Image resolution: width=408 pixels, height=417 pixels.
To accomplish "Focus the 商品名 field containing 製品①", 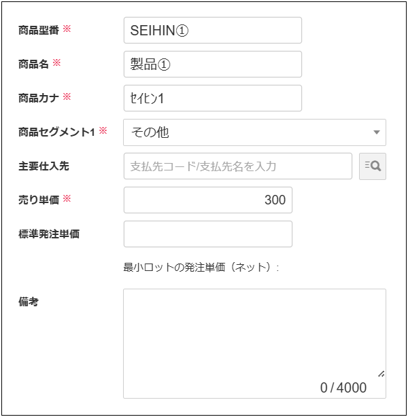I will click(x=212, y=65).
